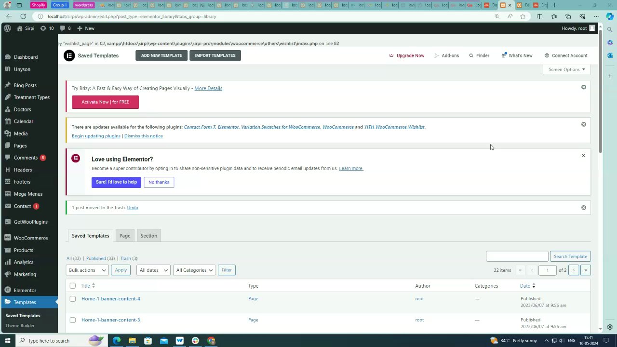617x347 pixels.
Task: Click Upgrade Now link
Action: [x=407, y=55]
